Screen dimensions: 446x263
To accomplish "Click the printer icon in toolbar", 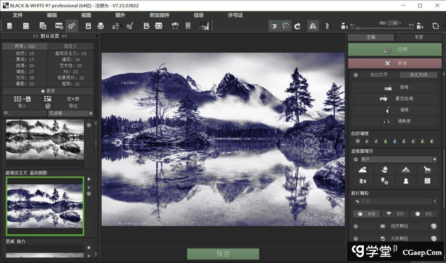I will (100, 26).
